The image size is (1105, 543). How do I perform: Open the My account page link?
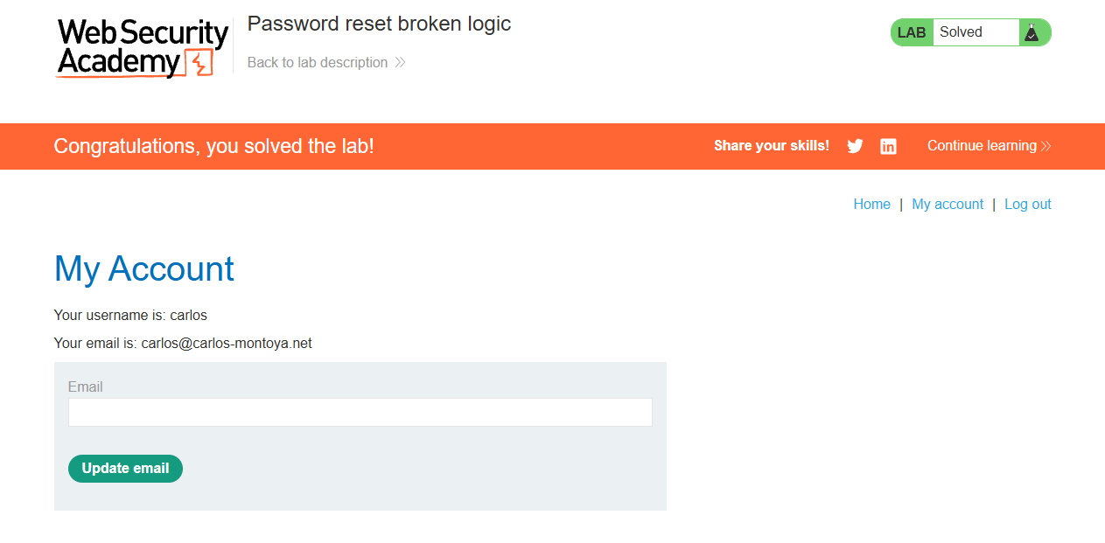(948, 205)
